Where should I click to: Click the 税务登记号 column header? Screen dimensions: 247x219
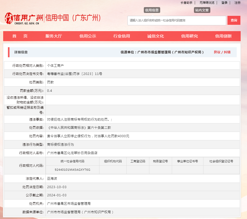[x=160, y=161]
